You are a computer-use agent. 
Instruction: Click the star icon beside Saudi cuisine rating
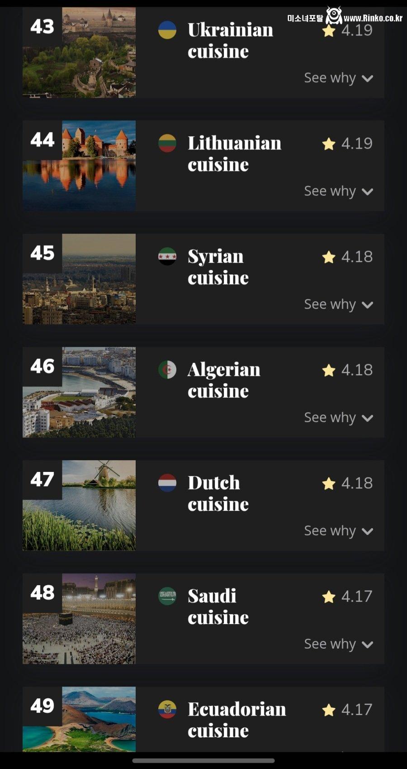click(x=329, y=597)
